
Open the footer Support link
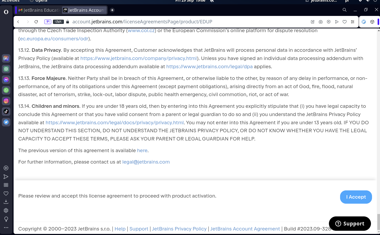139,229
